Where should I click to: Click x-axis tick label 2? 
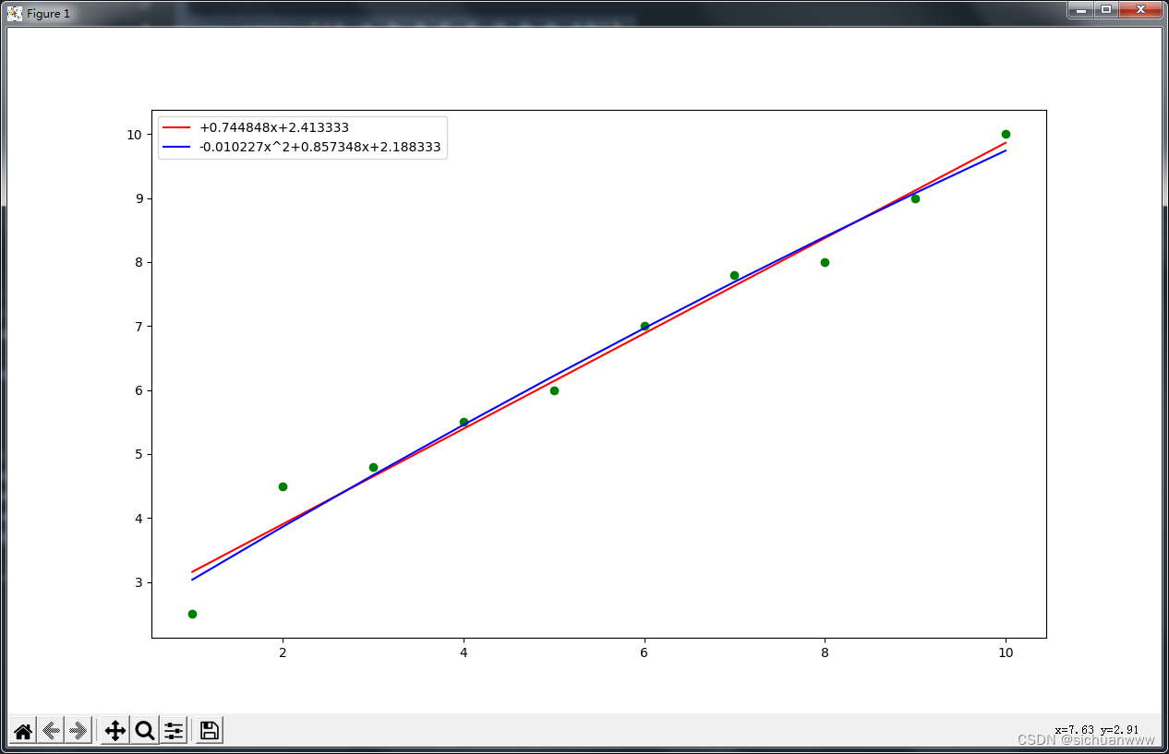283,652
